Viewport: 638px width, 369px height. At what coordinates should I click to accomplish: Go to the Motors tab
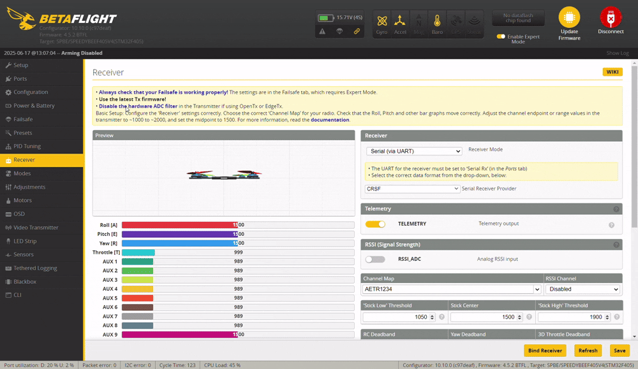coord(41,200)
